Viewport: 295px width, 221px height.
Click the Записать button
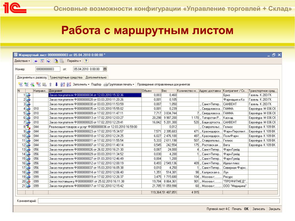coord(259,209)
